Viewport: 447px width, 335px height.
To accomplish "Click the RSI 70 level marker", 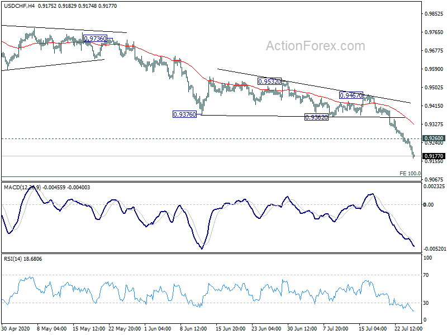I will pos(426,275).
